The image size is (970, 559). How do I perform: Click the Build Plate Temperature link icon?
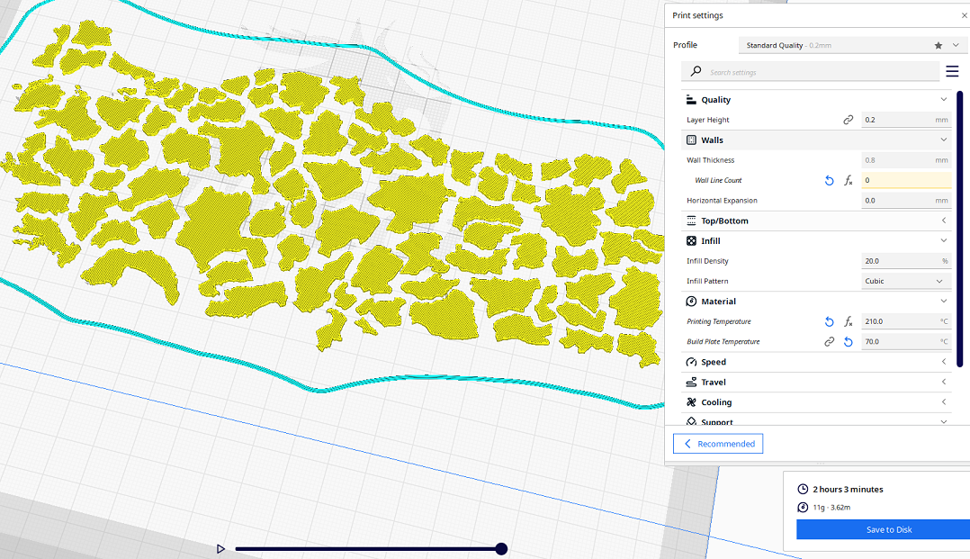coord(829,342)
